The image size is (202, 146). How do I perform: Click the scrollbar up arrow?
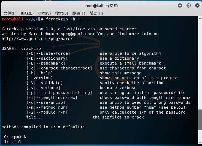200,18
